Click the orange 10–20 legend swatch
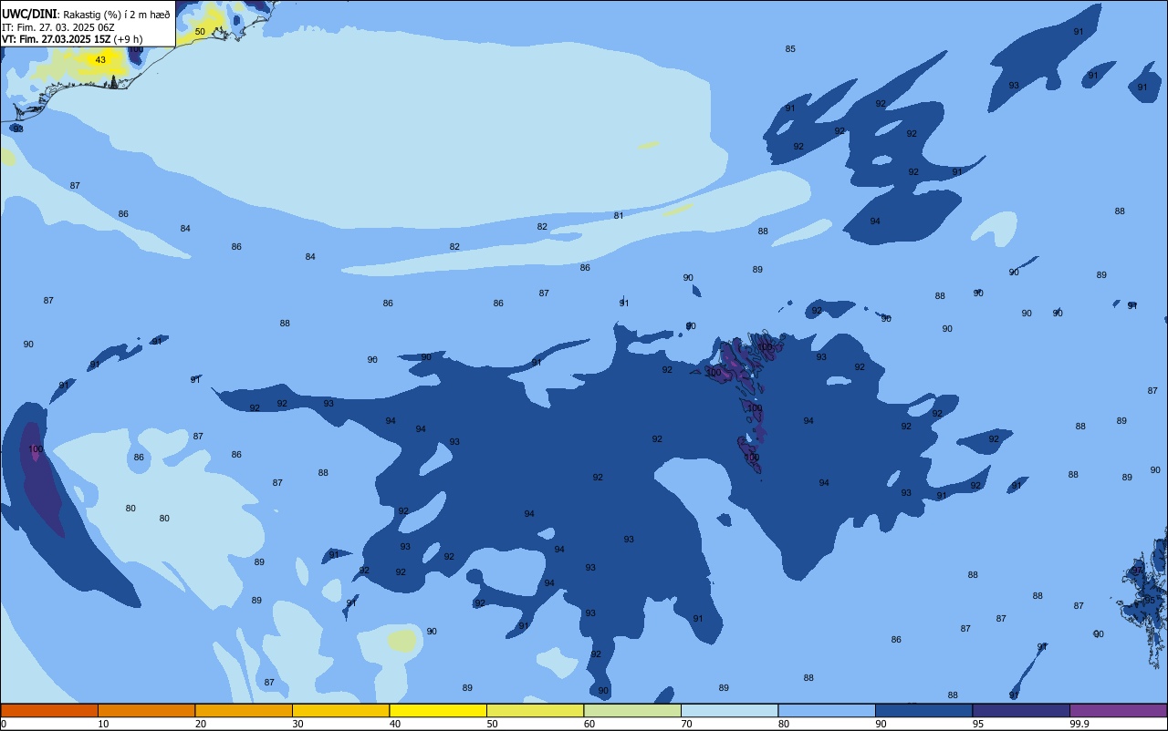This screenshot has height=731, width=1168. (x=146, y=710)
